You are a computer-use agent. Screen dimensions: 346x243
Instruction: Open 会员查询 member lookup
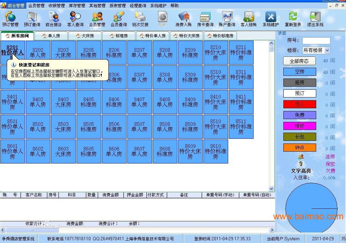click(118, 19)
